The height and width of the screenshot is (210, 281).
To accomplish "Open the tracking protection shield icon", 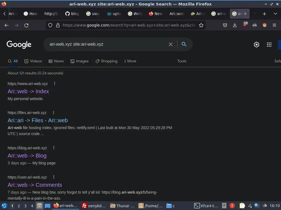I will (x=50, y=25).
